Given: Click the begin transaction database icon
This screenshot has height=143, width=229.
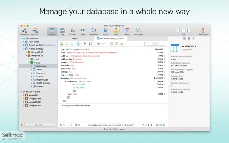Looking at the screenshot, I should point(61,44).
